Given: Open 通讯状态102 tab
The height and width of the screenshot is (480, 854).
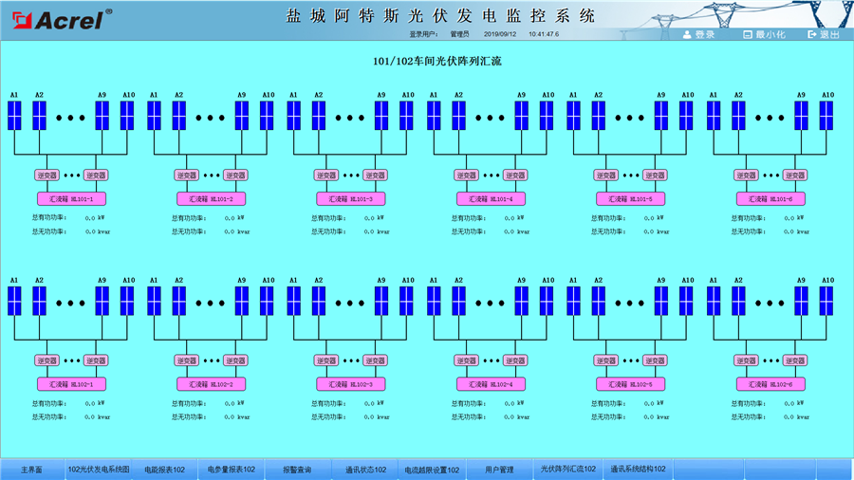Looking at the screenshot, I should (365, 470).
